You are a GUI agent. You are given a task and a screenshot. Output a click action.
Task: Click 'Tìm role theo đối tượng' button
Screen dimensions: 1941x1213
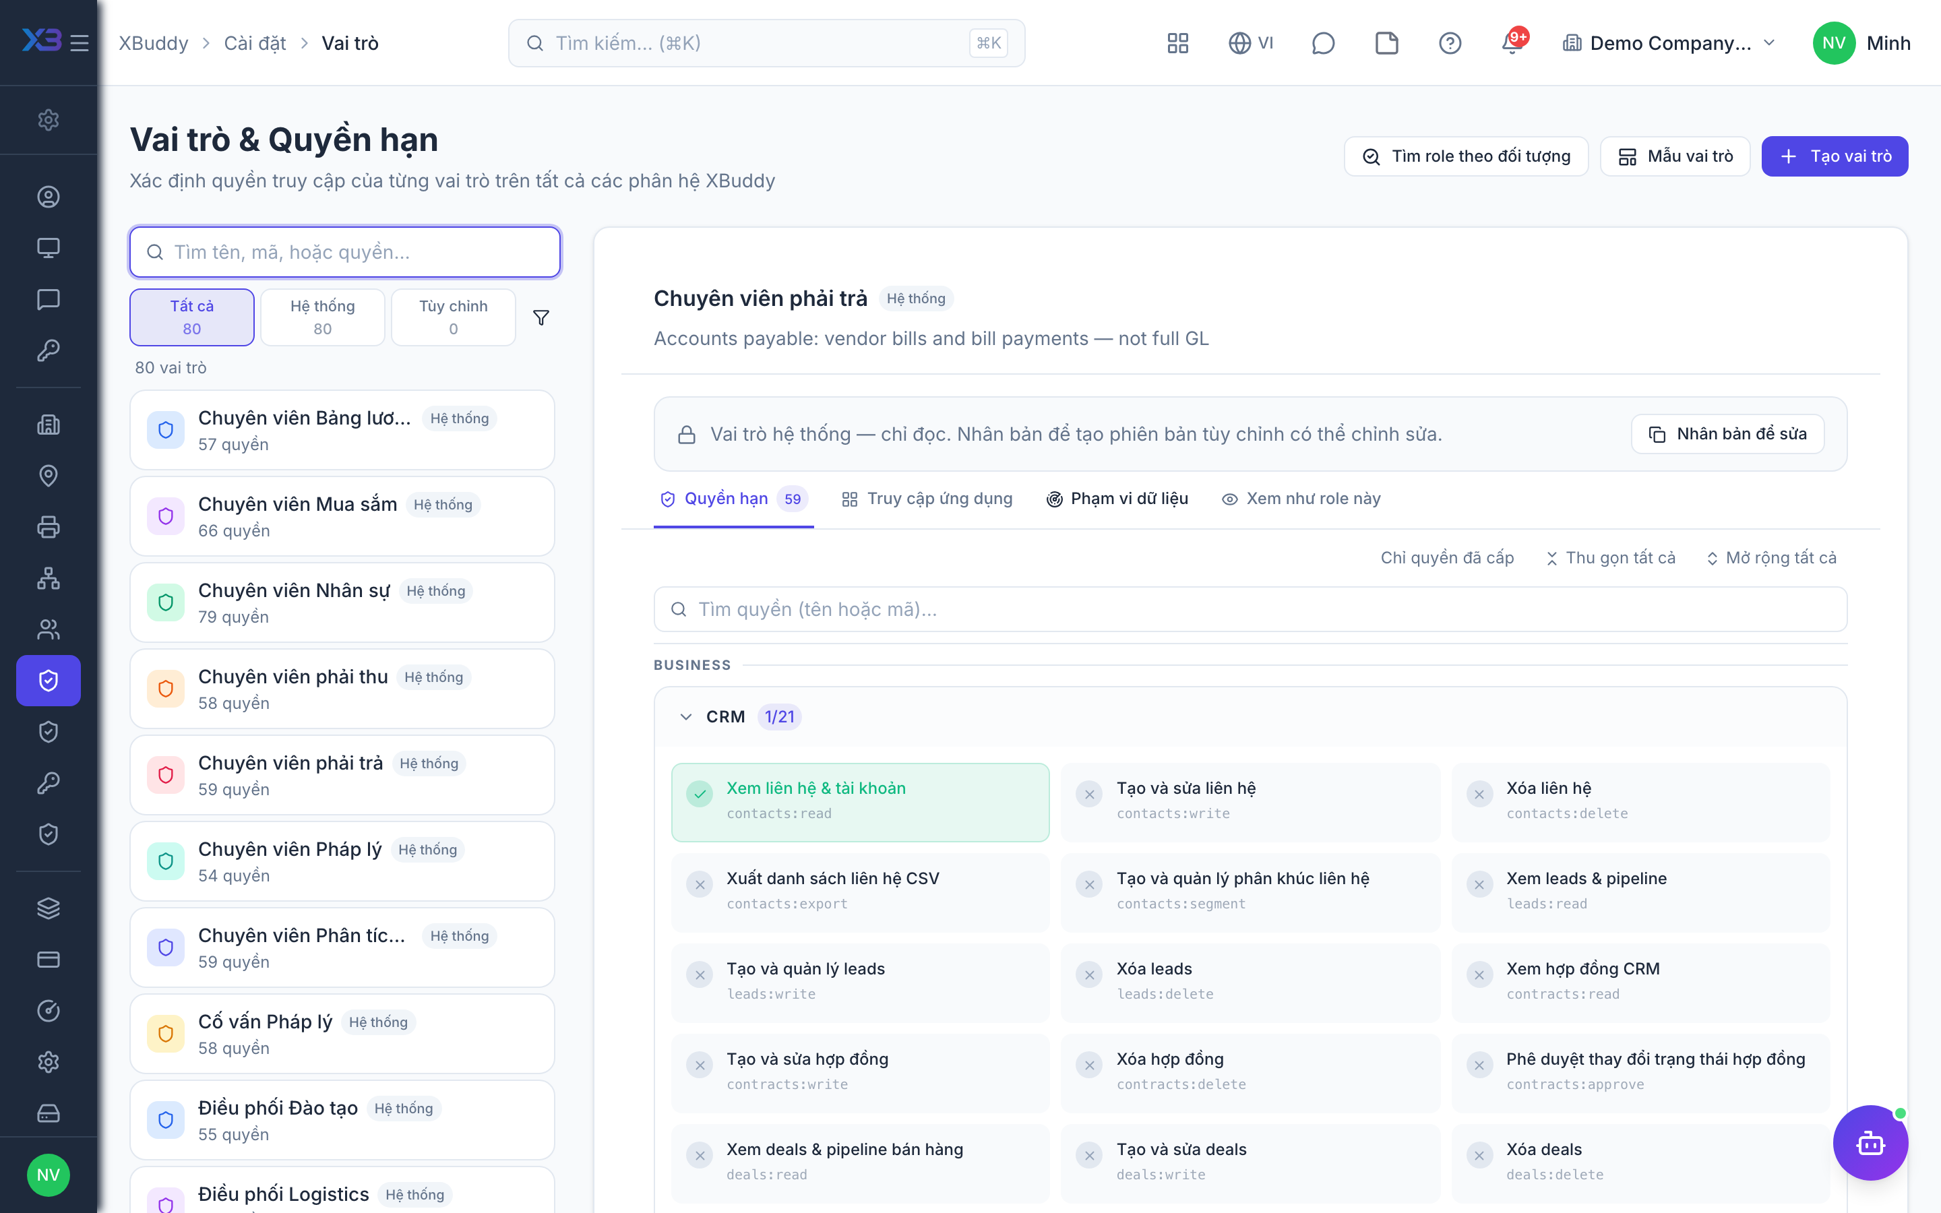coord(1466,156)
